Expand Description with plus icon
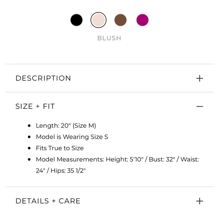 (x=200, y=78)
